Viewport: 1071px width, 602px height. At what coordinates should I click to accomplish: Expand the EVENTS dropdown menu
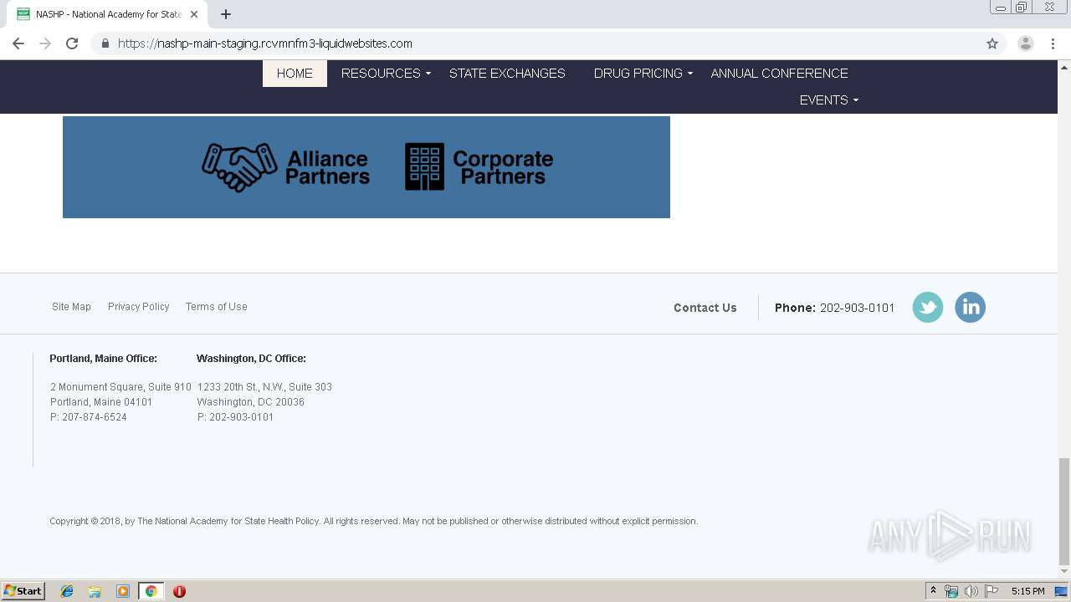point(828,100)
